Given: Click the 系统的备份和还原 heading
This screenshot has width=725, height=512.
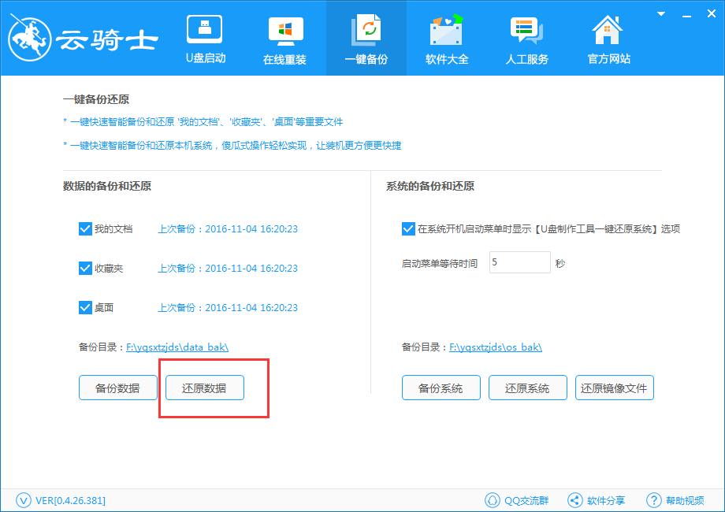Looking at the screenshot, I should 430,186.
